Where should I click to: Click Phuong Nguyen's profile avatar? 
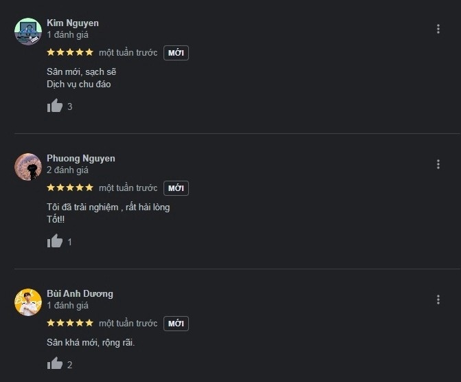28,167
